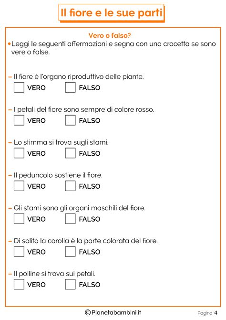Viewport: 226px width, 320px height.
Task: Check VERO for 'stami sono organi maschili'
Action: point(19,219)
